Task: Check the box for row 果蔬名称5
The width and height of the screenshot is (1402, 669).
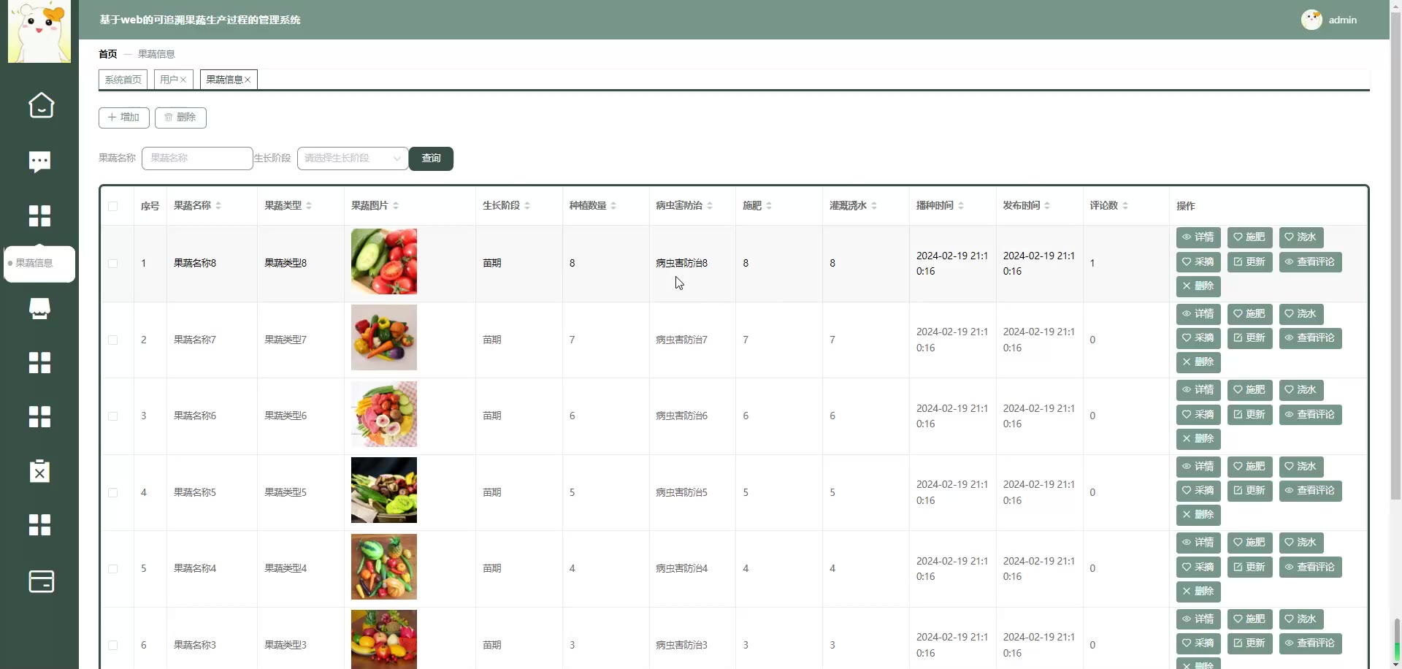Action: pos(112,492)
